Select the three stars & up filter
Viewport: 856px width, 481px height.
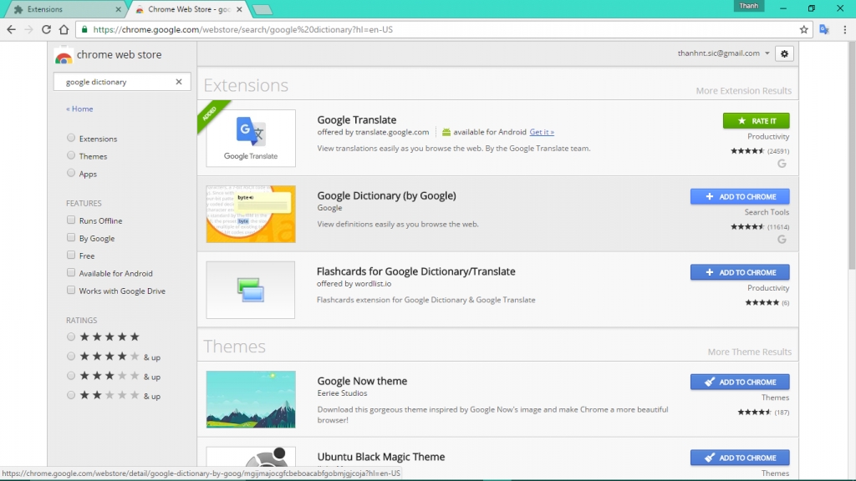coord(71,376)
